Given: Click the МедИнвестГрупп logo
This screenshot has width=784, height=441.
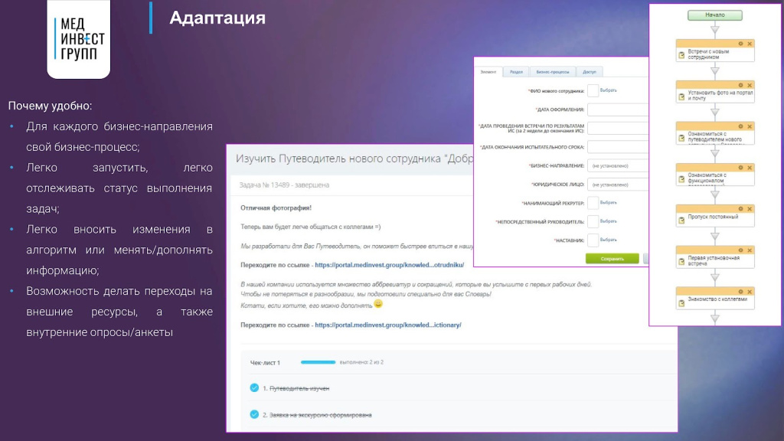Looking at the screenshot, I should [78, 38].
